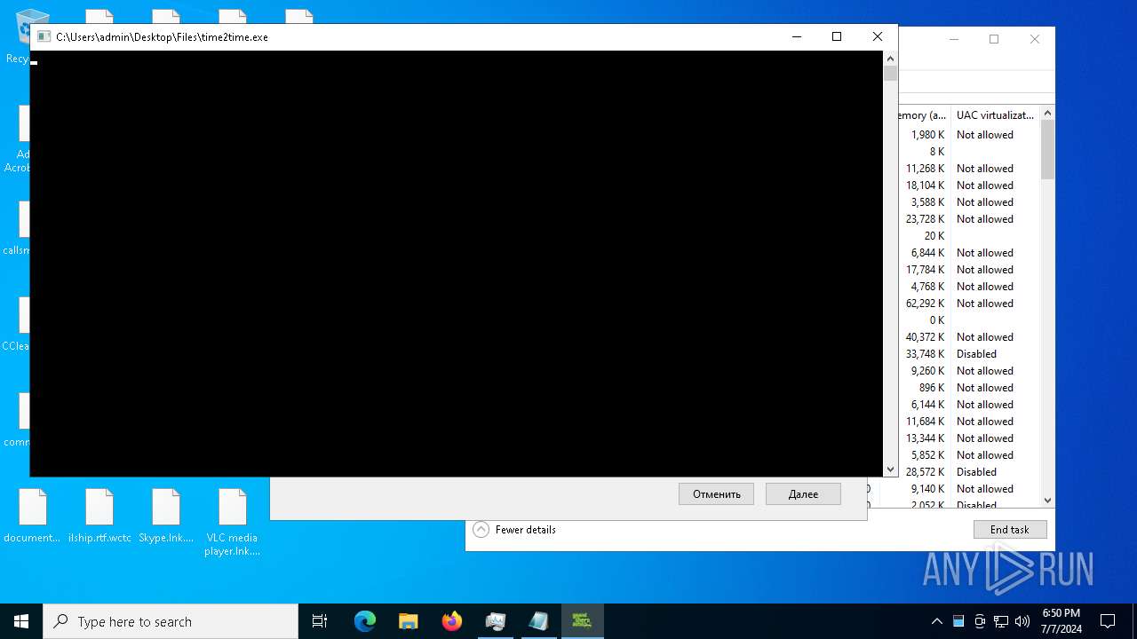1137x639 pixels.
Task: Select the row with 40,372 K memory
Action: coord(968,337)
